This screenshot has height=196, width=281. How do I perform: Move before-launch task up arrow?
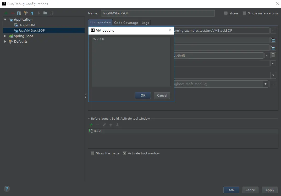pyautogui.click(x=111, y=125)
